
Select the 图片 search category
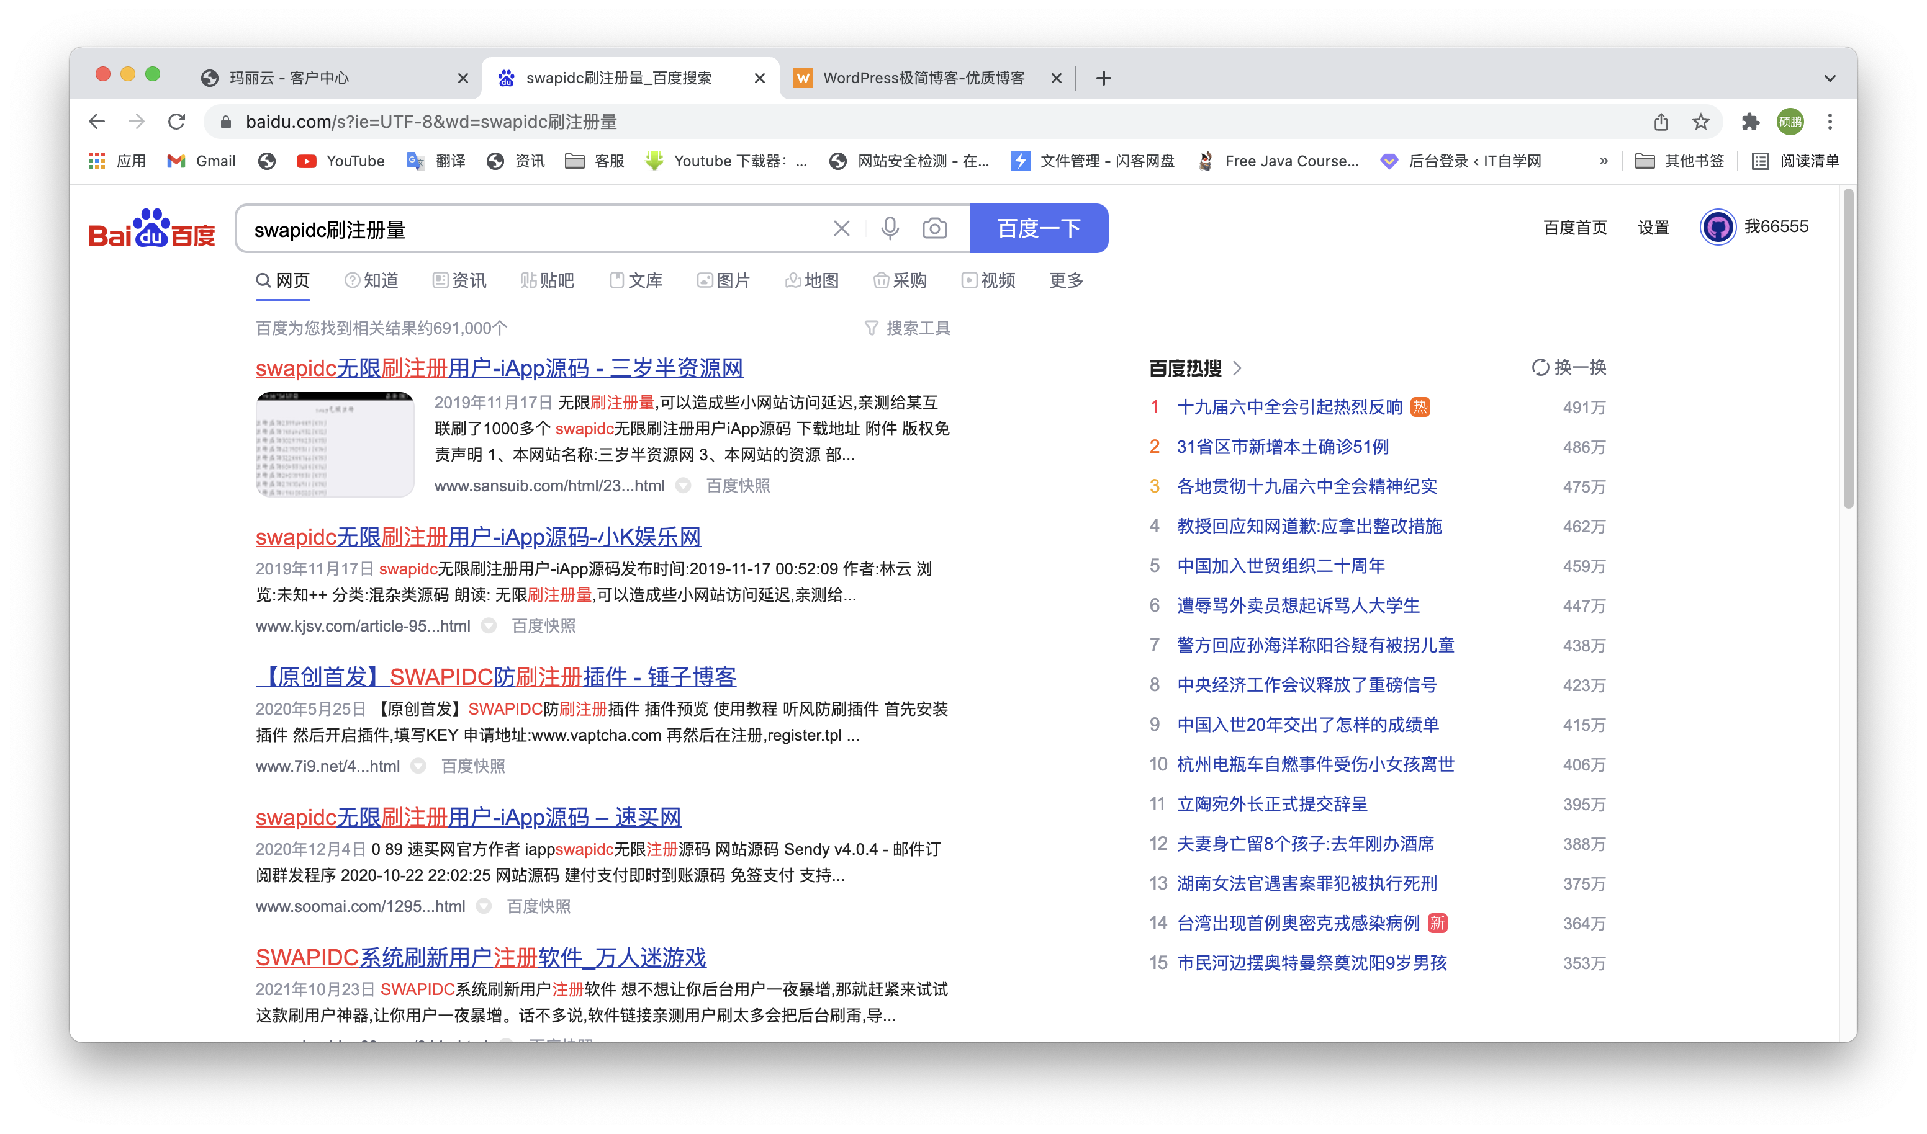723,280
